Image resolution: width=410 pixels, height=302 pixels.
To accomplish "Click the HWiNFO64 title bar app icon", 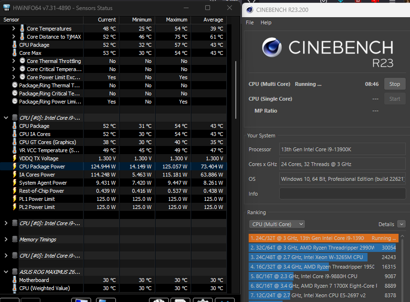I will tap(6, 8).
